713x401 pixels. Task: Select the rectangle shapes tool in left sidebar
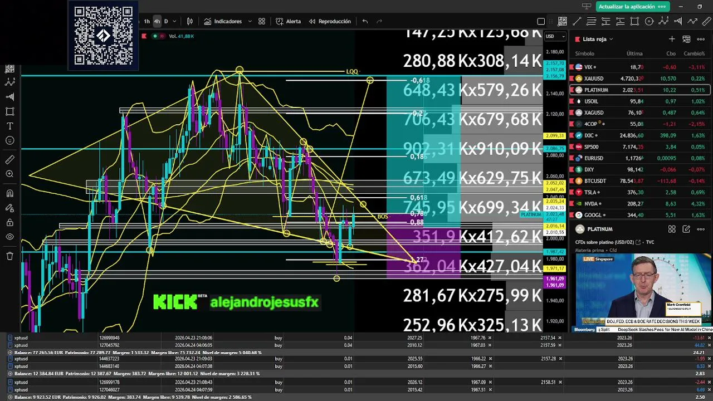9,111
